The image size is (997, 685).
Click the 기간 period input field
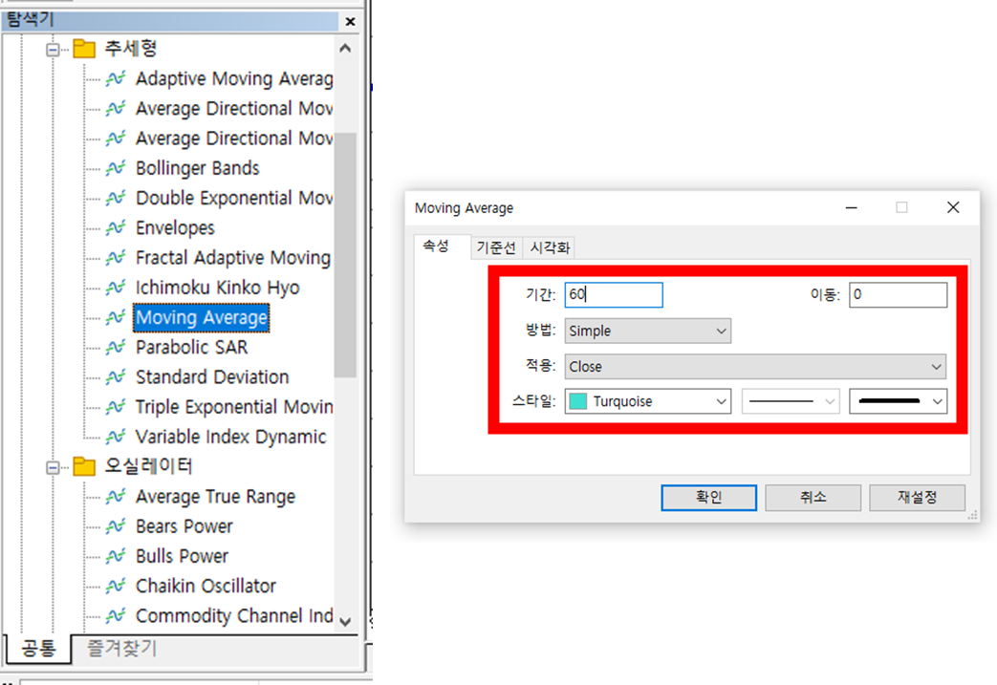point(614,295)
